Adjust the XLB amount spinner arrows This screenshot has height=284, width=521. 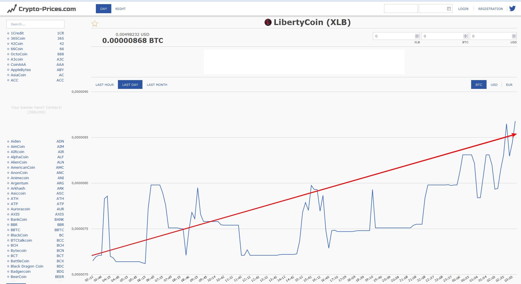[417, 36]
